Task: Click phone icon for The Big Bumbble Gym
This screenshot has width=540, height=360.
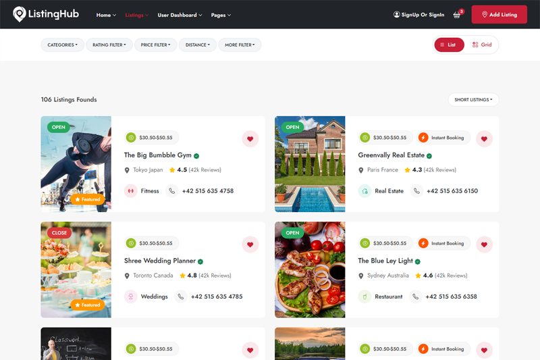Action: point(172,191)
